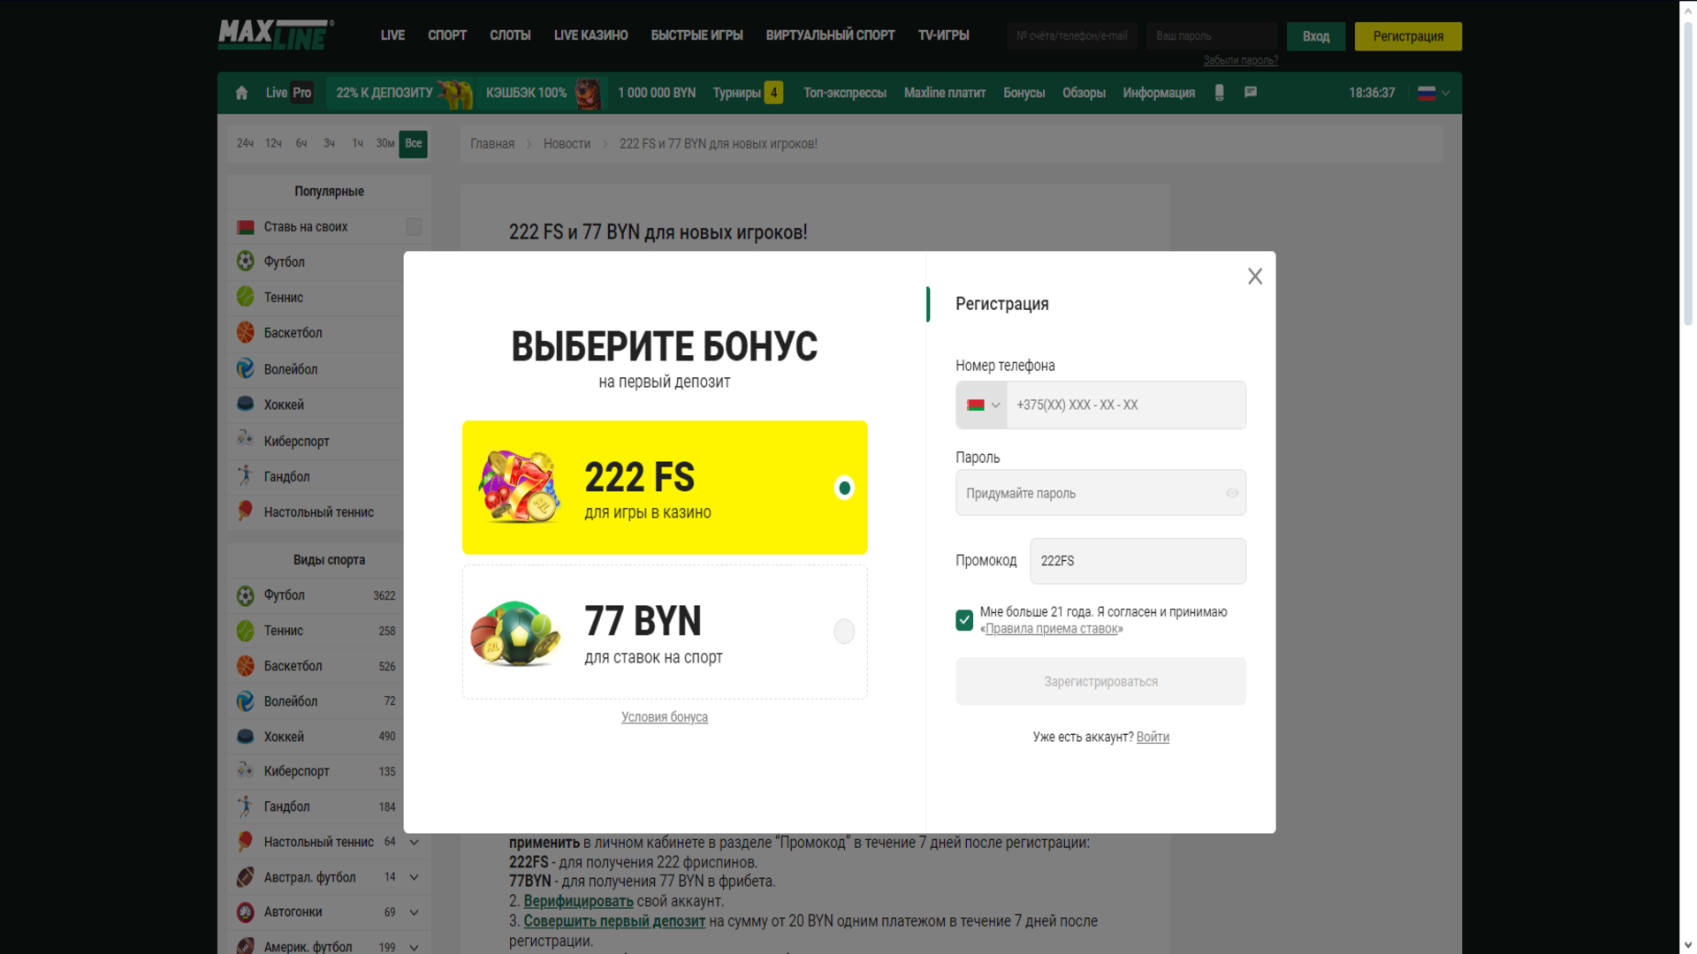Open ВИРТУАЛЬНЫЙ СПОРТ section

pyautogui.click(x=830, y=35)
